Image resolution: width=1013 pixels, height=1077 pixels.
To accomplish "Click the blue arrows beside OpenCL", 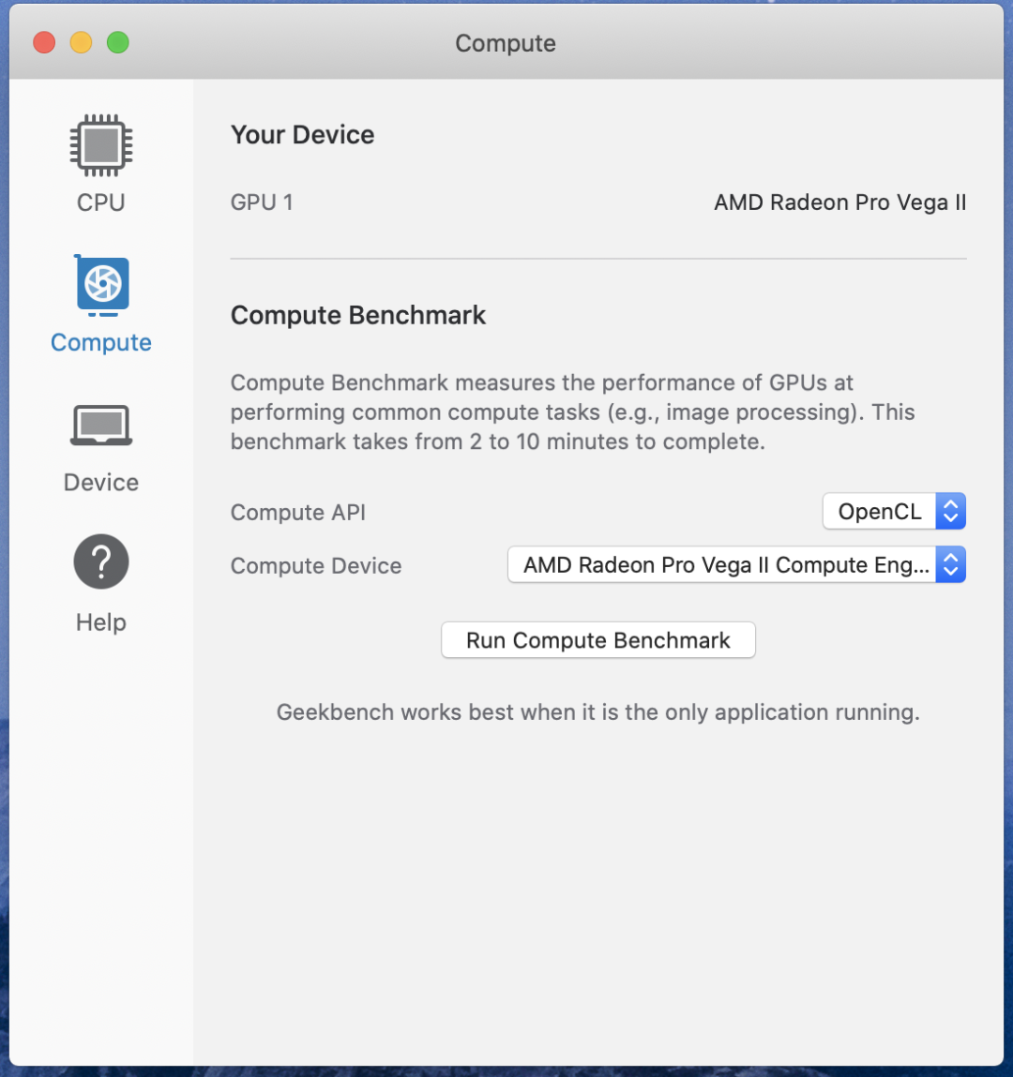I will tap(950, 511).
